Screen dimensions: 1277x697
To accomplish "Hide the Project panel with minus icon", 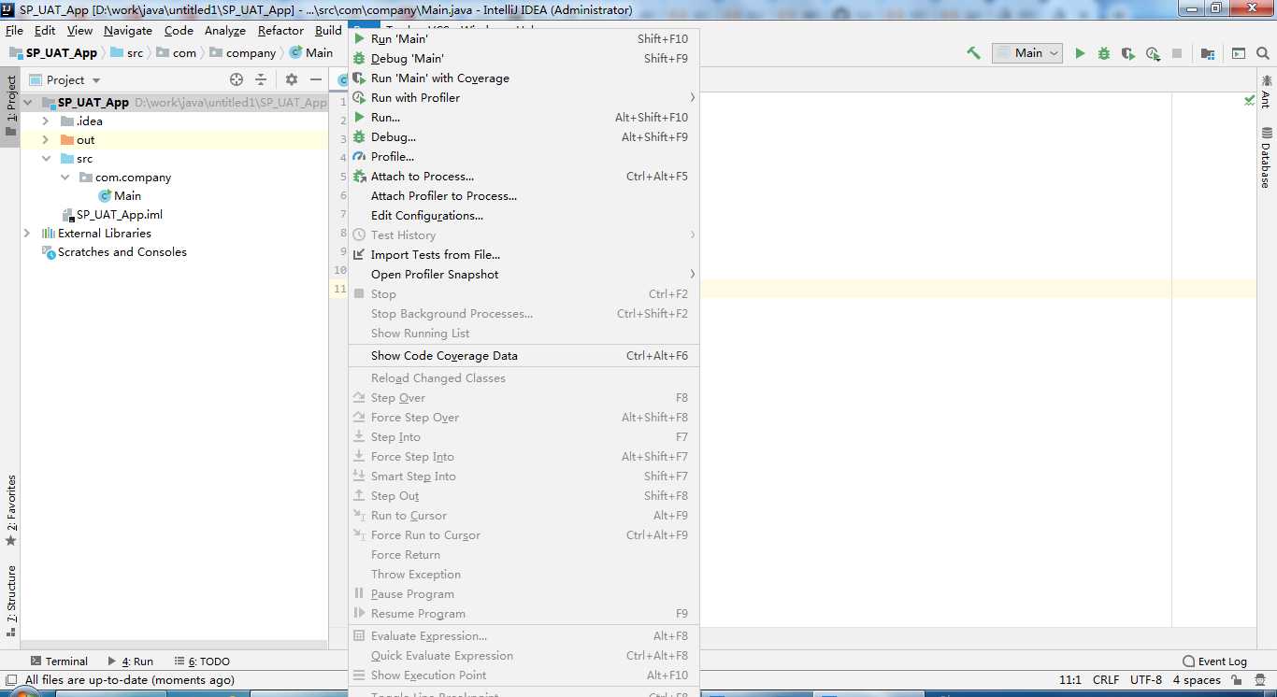I will pos(316,79).
